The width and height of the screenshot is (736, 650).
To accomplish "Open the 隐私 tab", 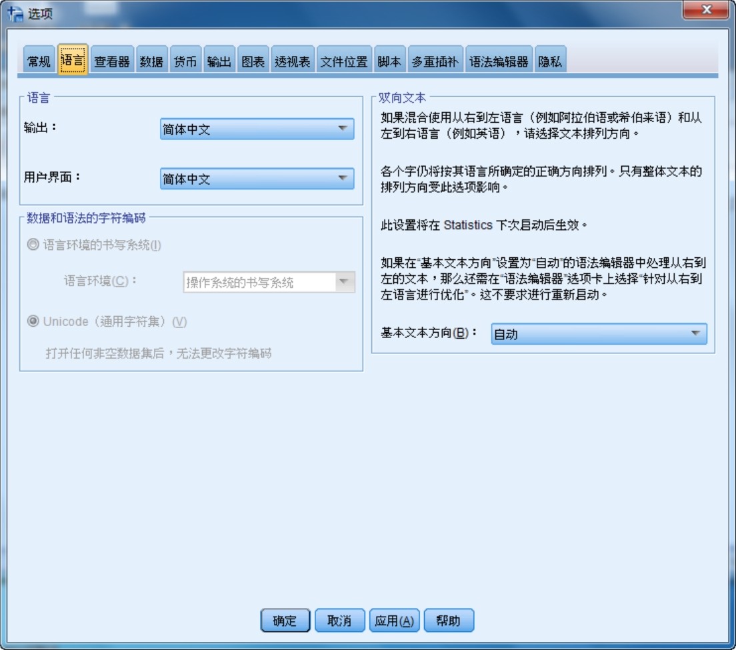I will (x=550, y=61).
